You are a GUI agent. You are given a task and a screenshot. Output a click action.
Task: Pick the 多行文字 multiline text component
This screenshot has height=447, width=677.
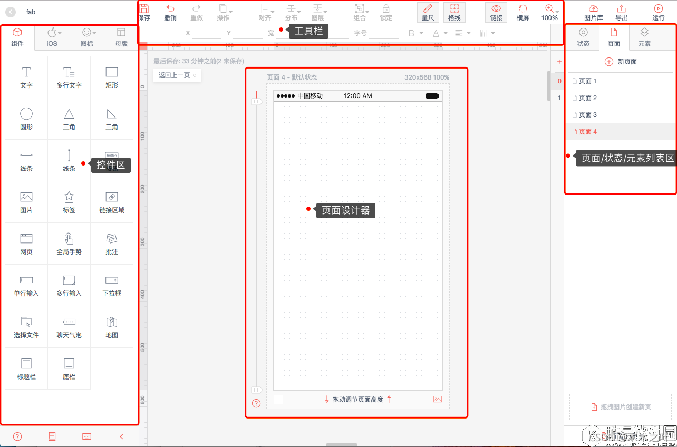click(69, 77)
